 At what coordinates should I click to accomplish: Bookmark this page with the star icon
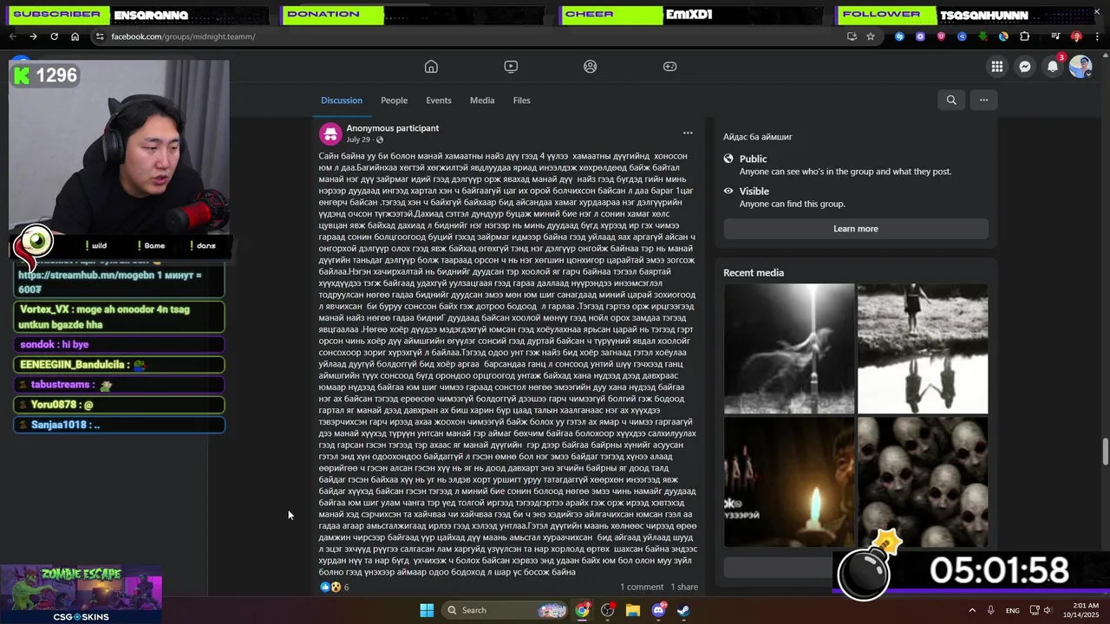(871, 36)
